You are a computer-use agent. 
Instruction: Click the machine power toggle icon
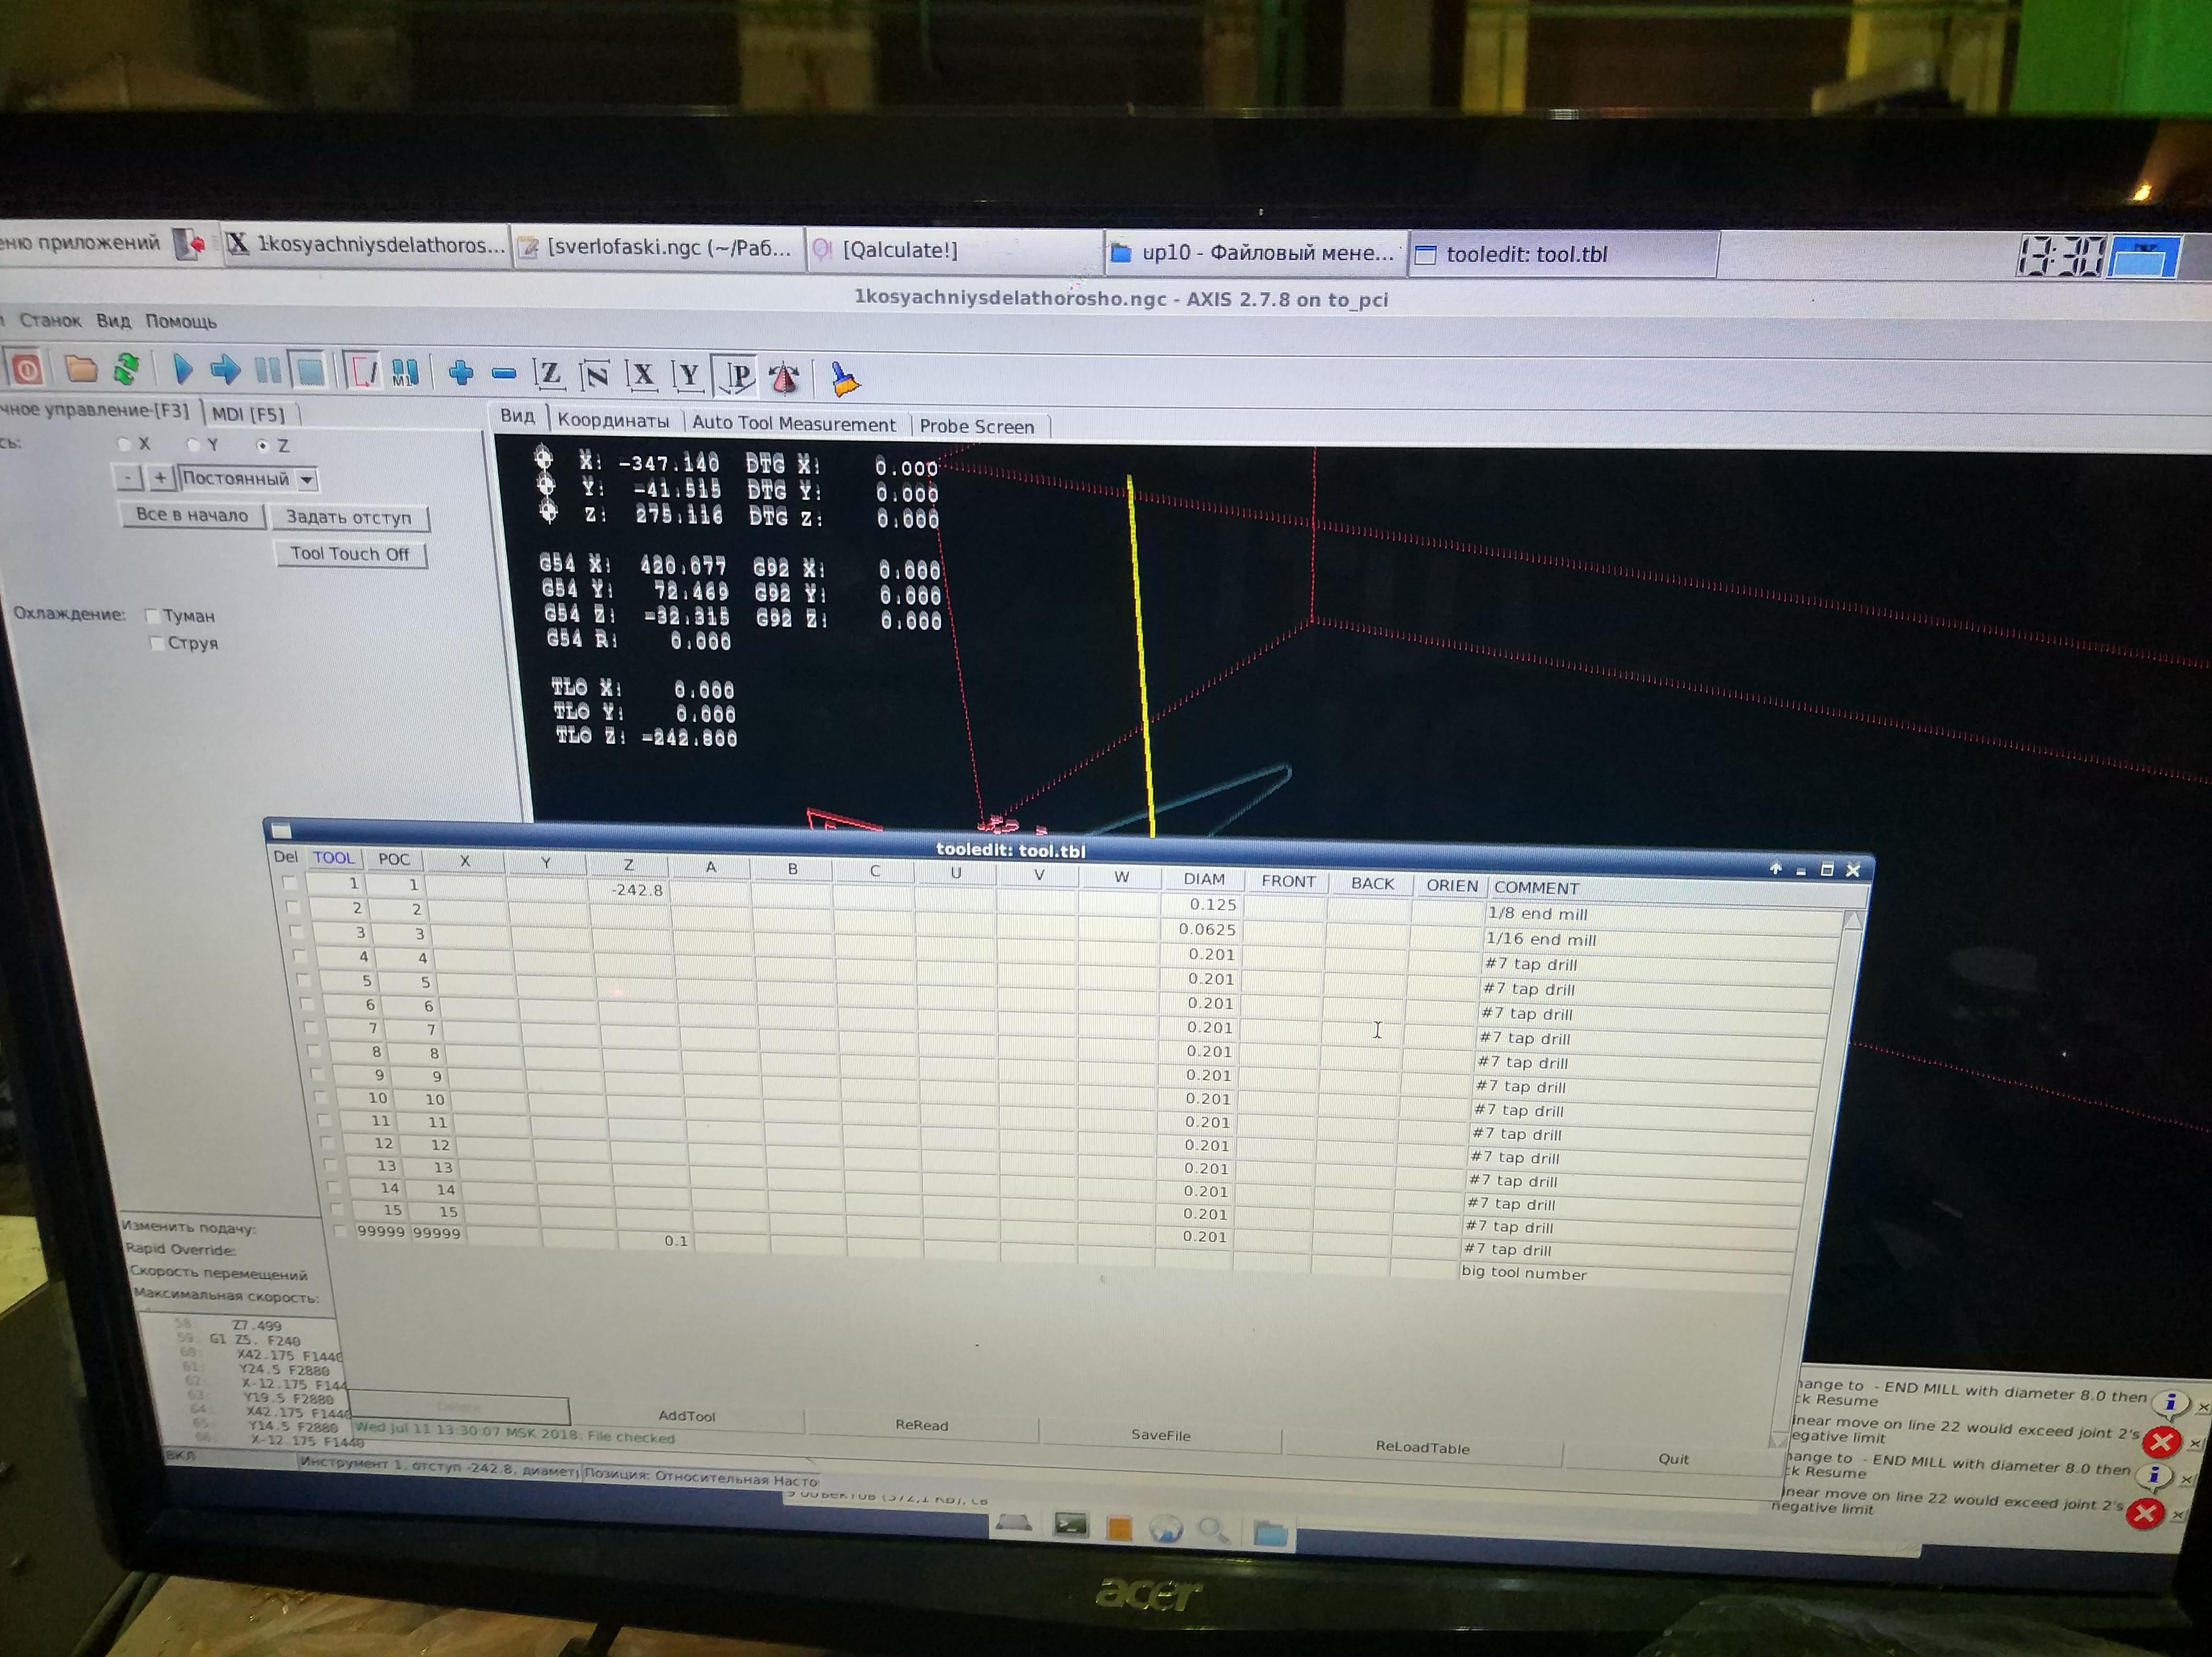point(28,370)
